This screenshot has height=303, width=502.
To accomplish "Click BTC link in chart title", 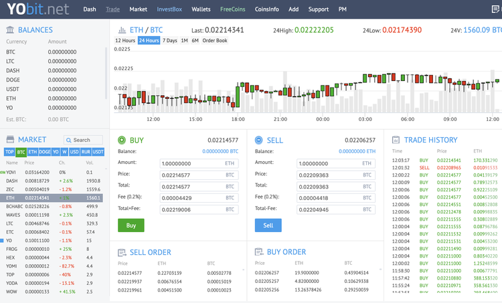I will tap(157, 30).
